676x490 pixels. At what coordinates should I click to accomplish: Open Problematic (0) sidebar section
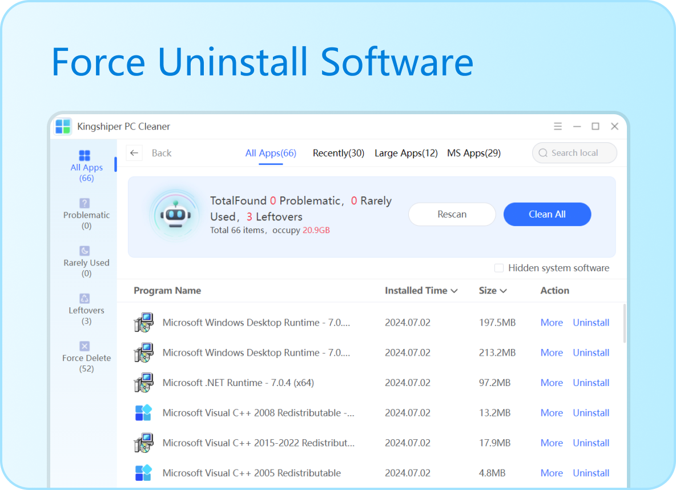pos(86,214)
